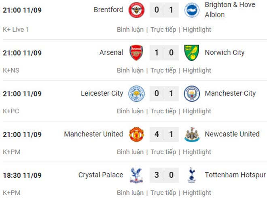The height and width of the screenshot is (202, 267).
Task: Open Trực tiếp for Arsenal vs Norwich
Action: 163,70
